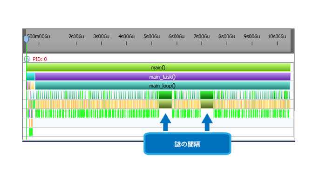Click the left blue arrow pointing at the gap
This screenshot has width=326, height=182.
tap(165, 122)
